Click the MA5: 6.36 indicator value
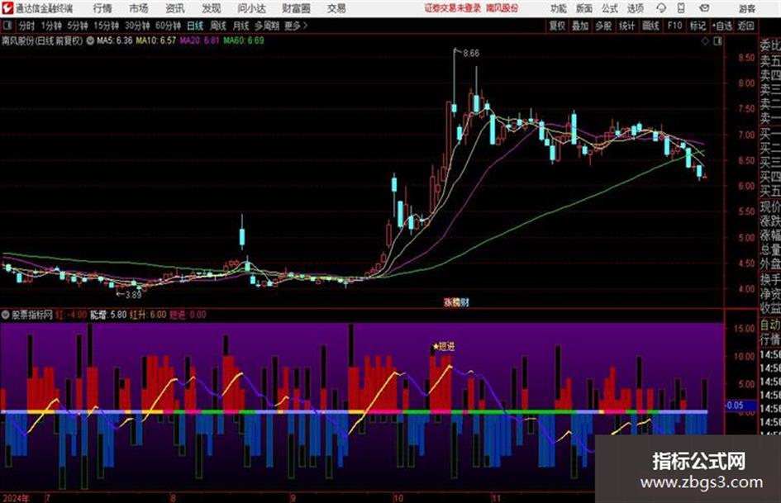The width and height of the screenshot is (781, 503). 115,40
